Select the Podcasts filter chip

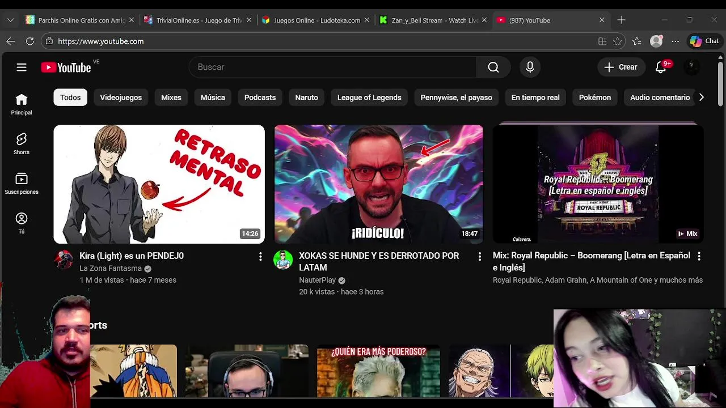click(260, 97)
